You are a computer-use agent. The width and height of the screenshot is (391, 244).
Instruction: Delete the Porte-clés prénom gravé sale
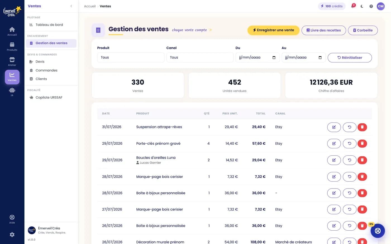coord(362,144)
